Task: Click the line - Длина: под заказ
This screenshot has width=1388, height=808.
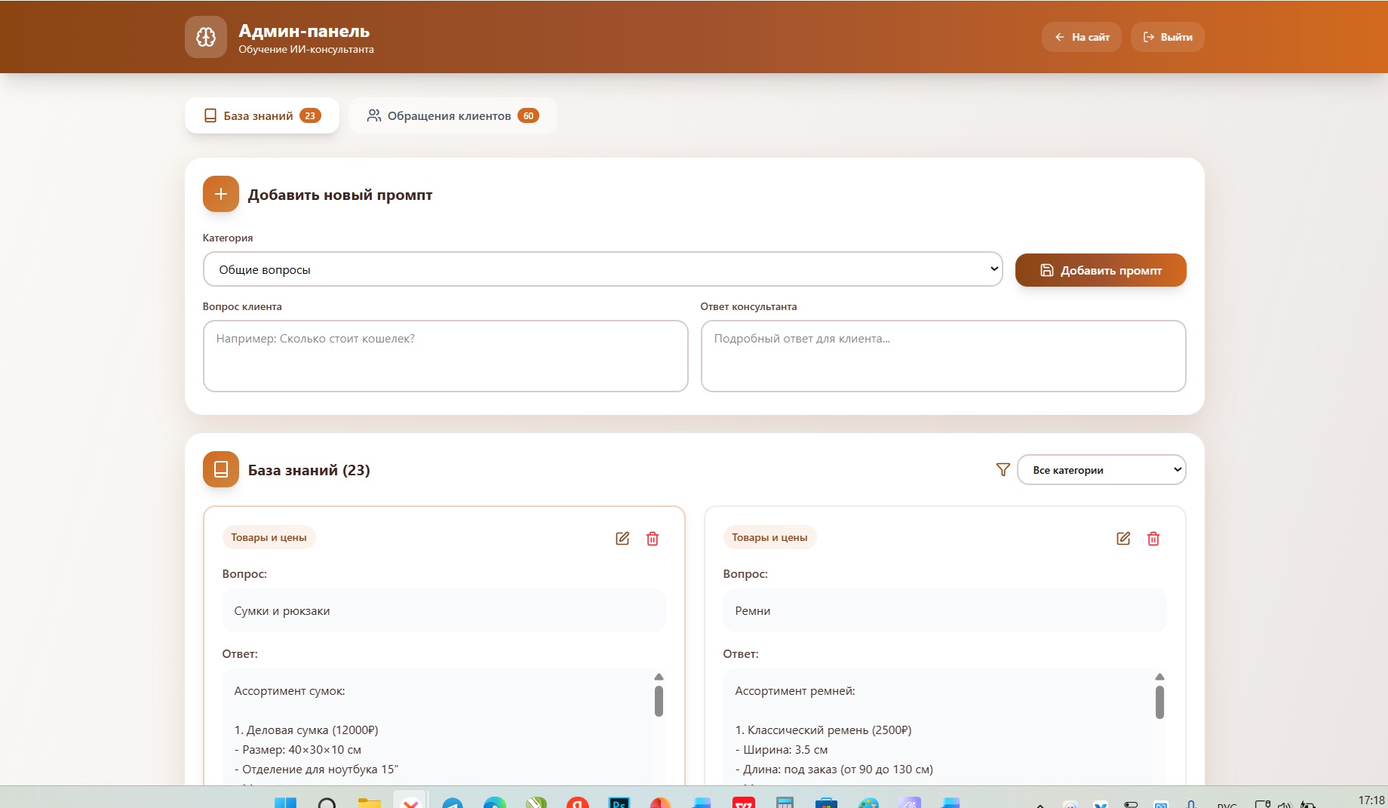Action: (834, 770)
